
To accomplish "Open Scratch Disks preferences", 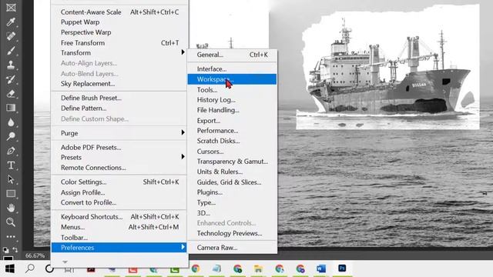I will pyautogui.click(x=232, y=141).
